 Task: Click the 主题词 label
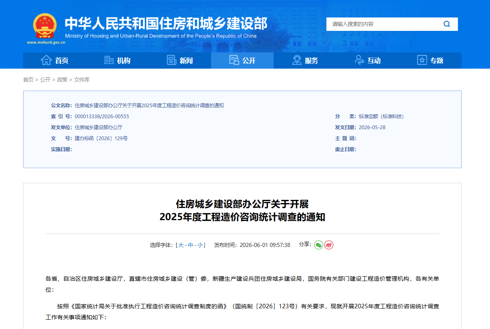pos(345,139)
